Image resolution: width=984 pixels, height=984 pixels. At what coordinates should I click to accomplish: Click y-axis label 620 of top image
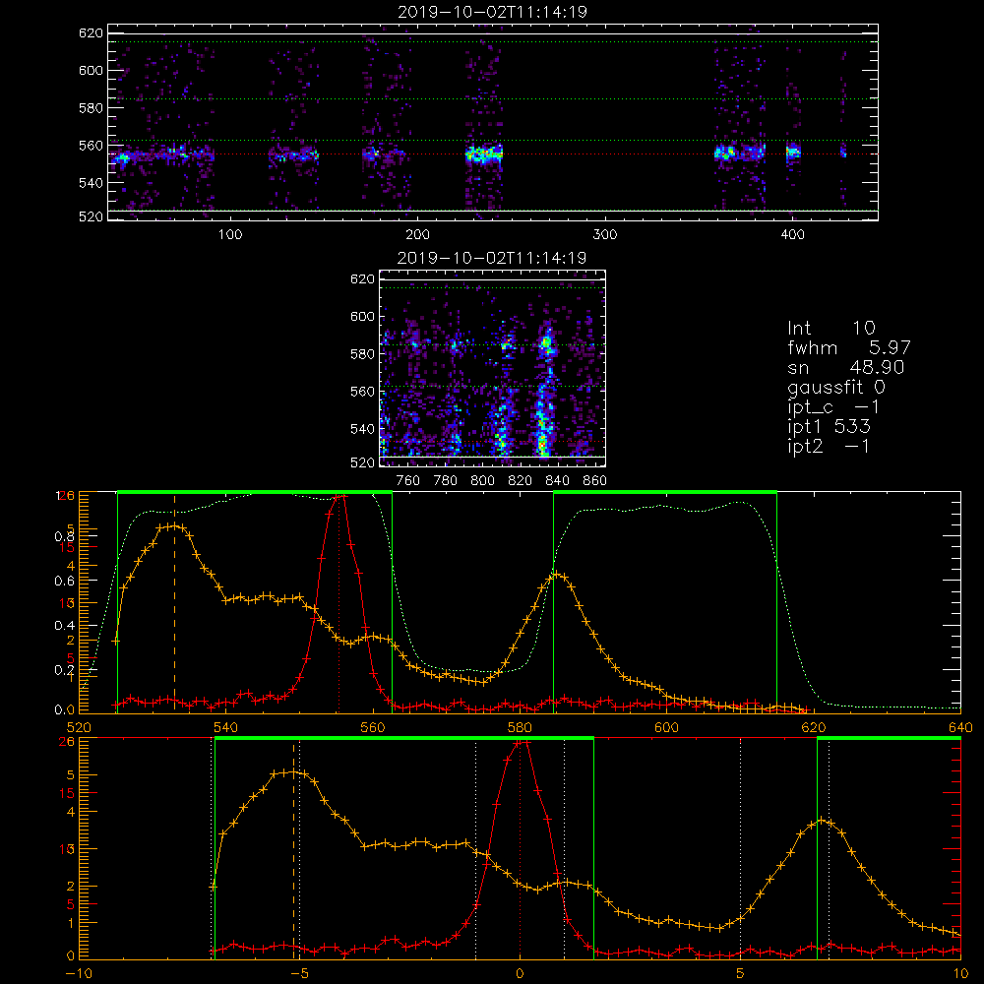91,33
